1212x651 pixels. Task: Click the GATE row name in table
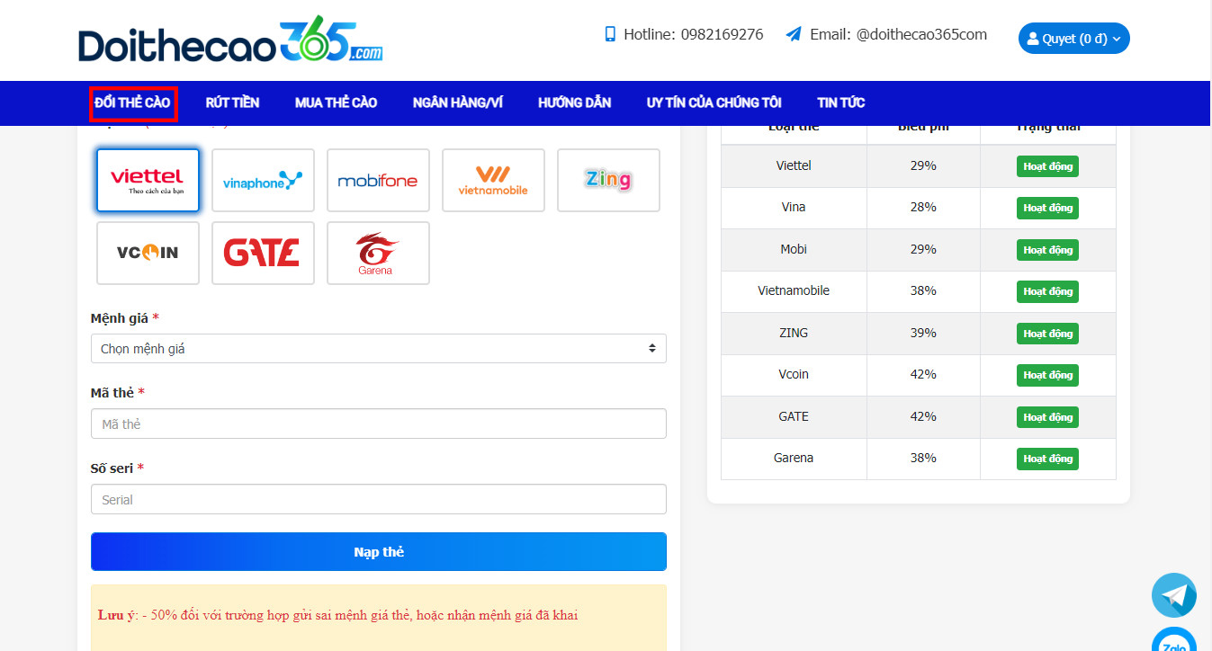click(x=794, y=416)
